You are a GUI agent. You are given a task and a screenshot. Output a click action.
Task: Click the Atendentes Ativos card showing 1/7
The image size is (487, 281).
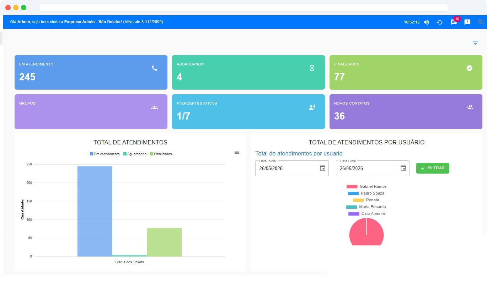coord(248,111)
